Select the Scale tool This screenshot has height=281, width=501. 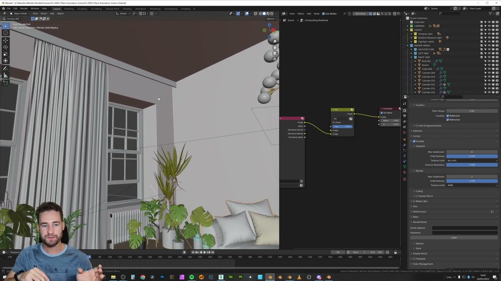[x=5, y=54]
